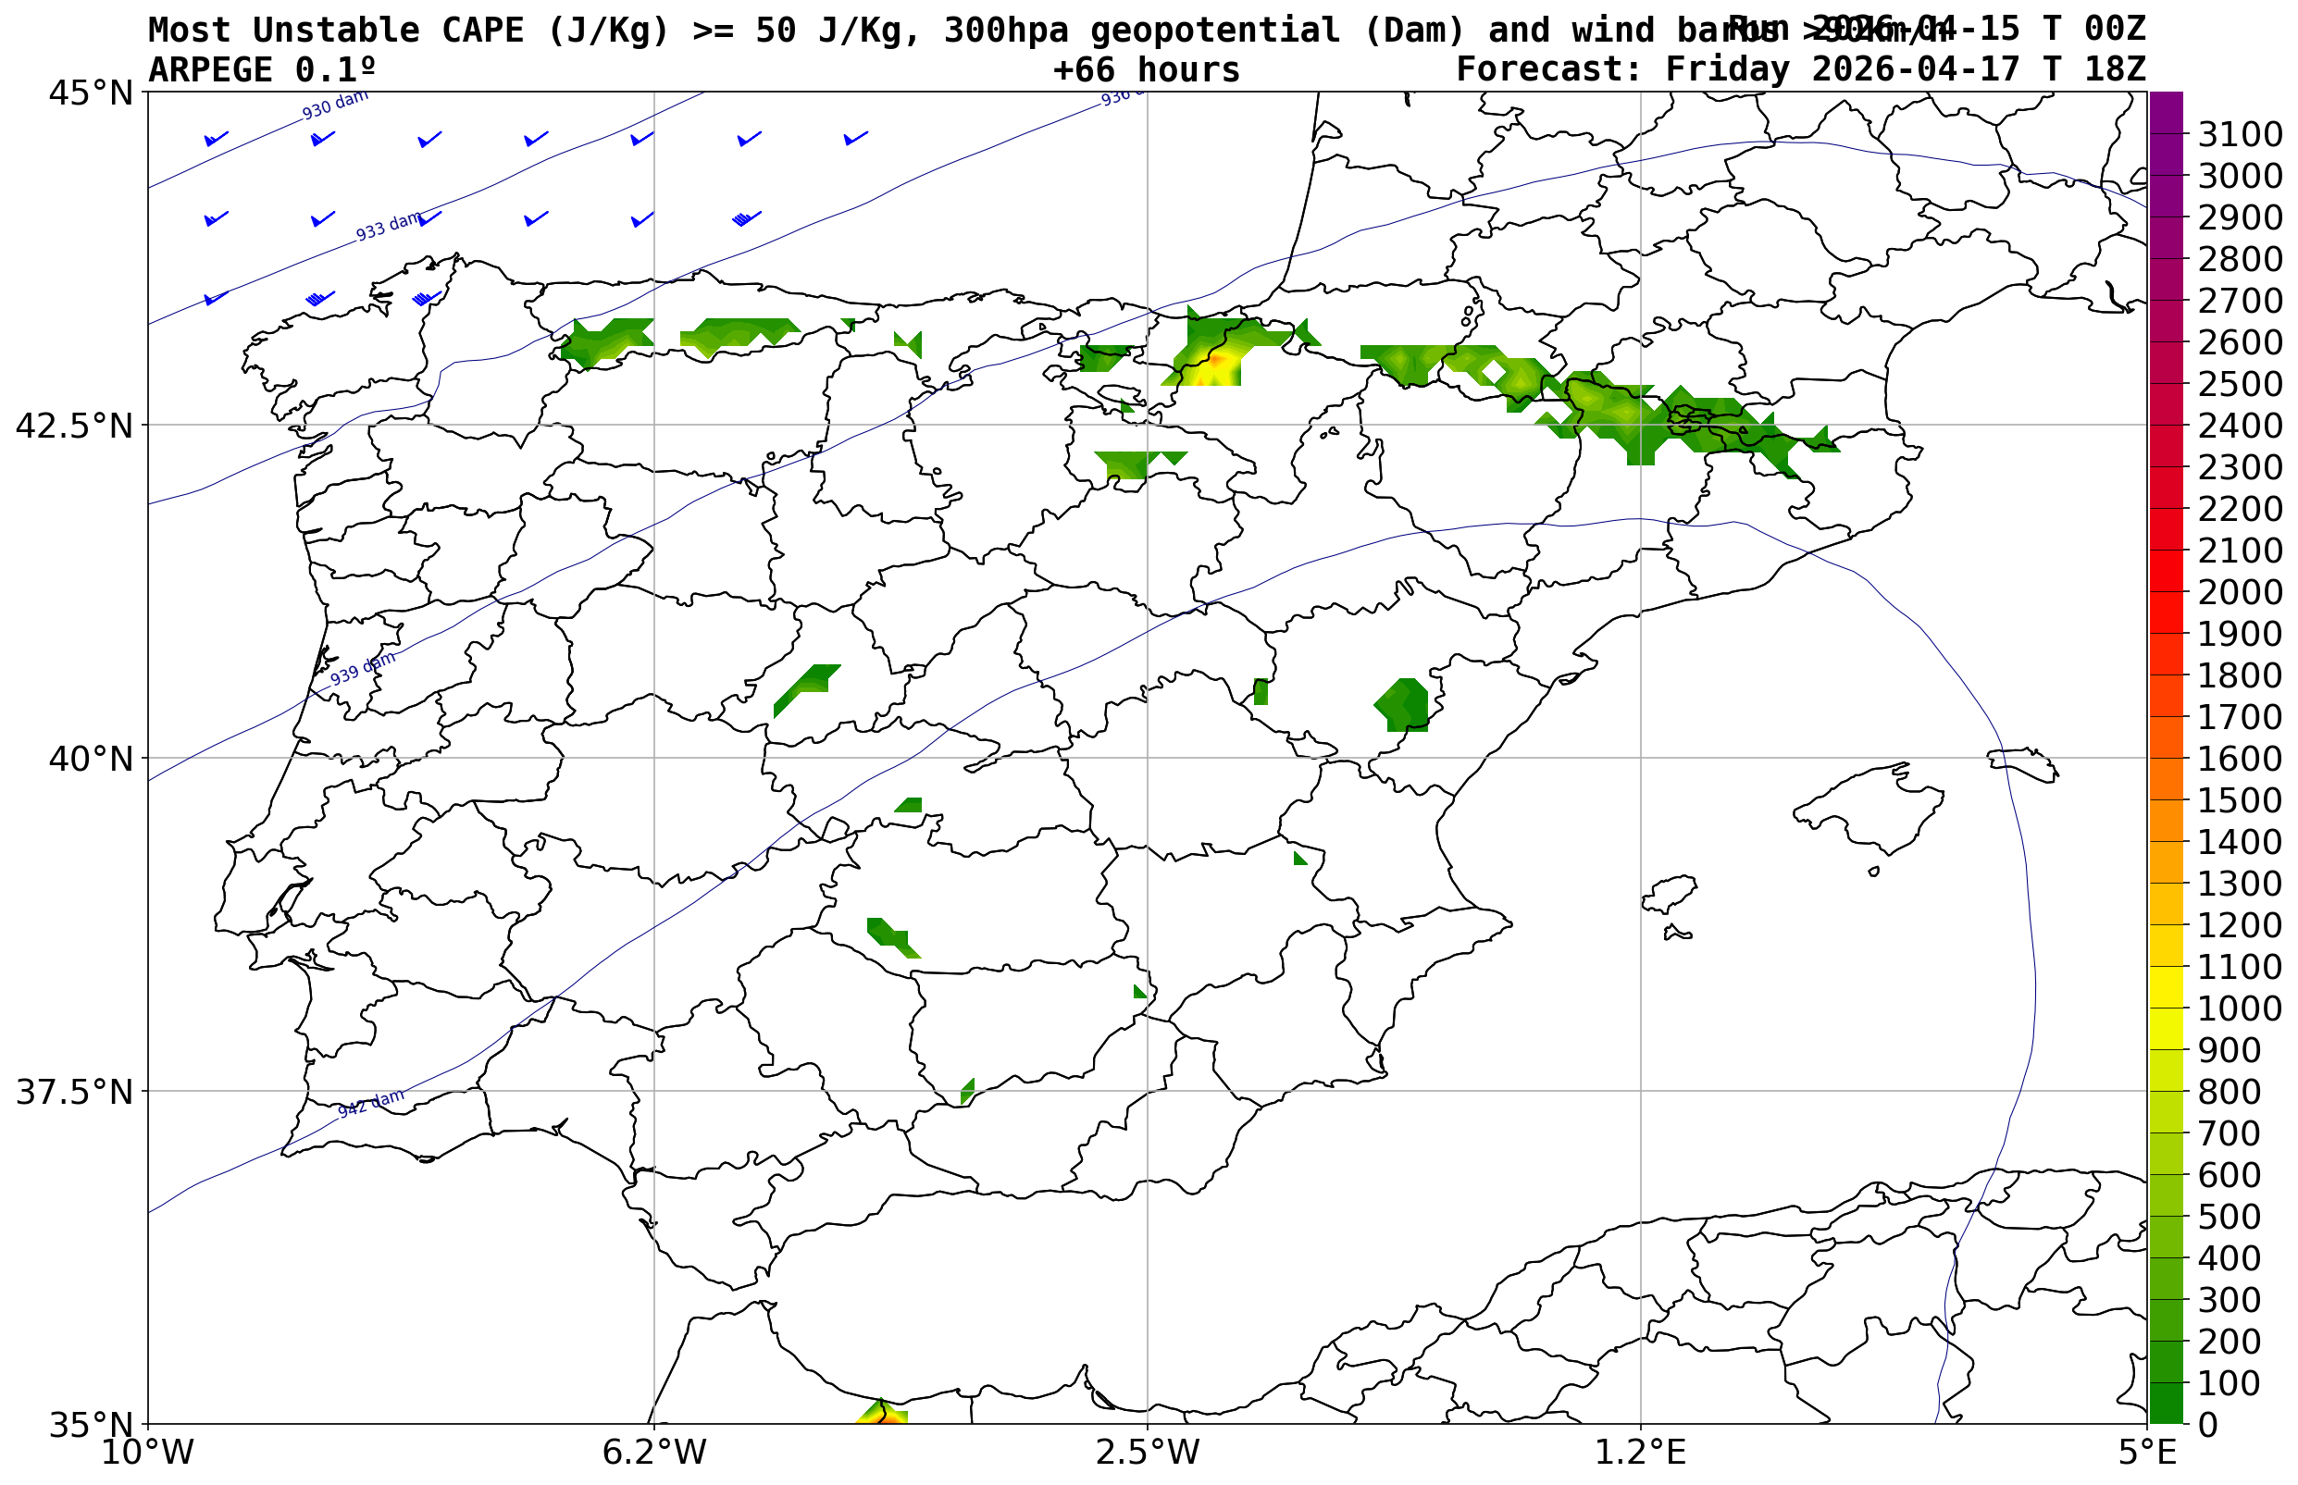Click the 1.2°E longitude axis label
2298x1485 pixels.
[x=1640, y=1453]
